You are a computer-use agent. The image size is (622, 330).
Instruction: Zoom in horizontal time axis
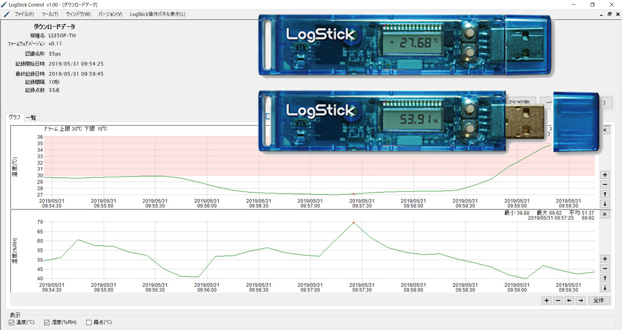pos(547,301)
